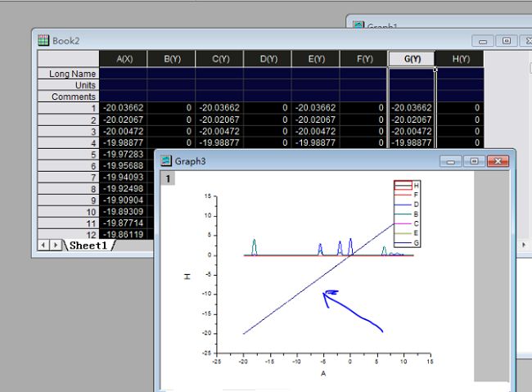Switch to the Sheet1 tab
The image size is (532, 392).
[88, 245]
